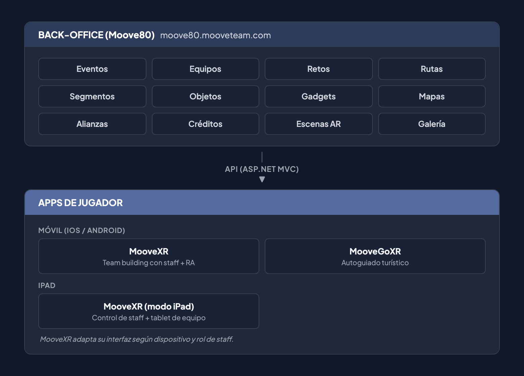Click the API (ASP.NET MVC) connector label
The image size is (524, 376).
point(262,169)
